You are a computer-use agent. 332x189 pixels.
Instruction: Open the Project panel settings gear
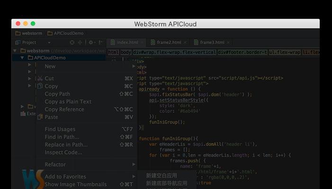tap(91, 43)
